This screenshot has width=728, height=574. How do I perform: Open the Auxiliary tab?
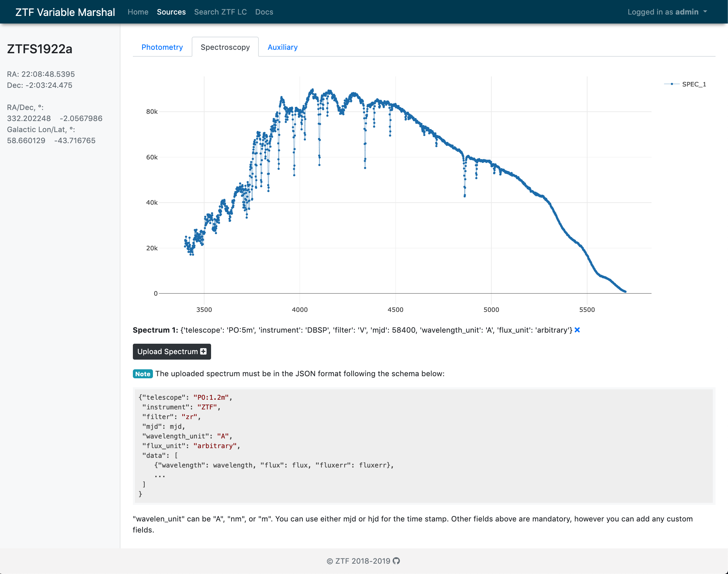point(282,47)
